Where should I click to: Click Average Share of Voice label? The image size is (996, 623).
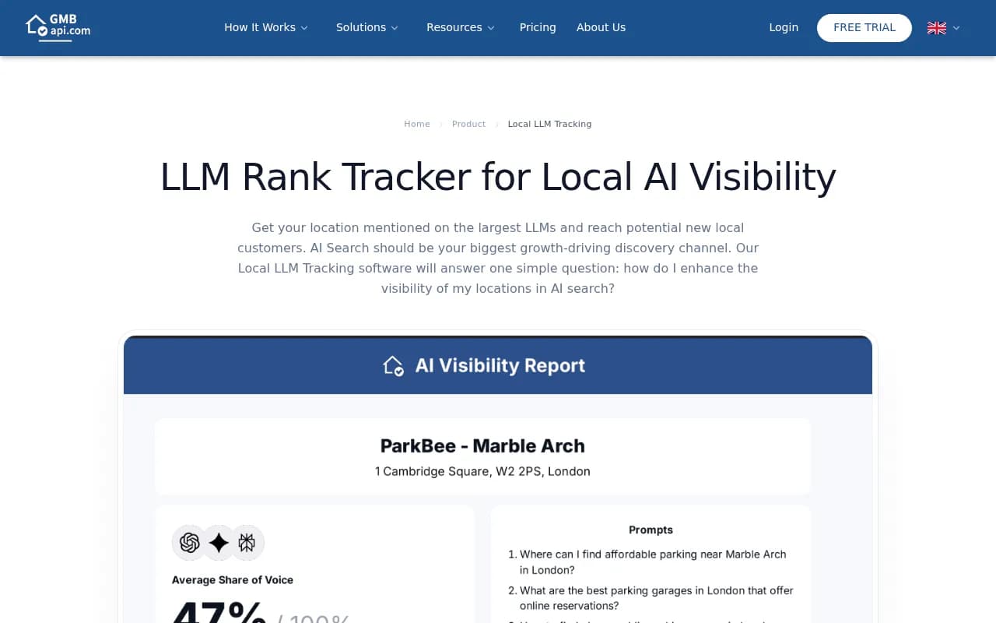[233, 580]
